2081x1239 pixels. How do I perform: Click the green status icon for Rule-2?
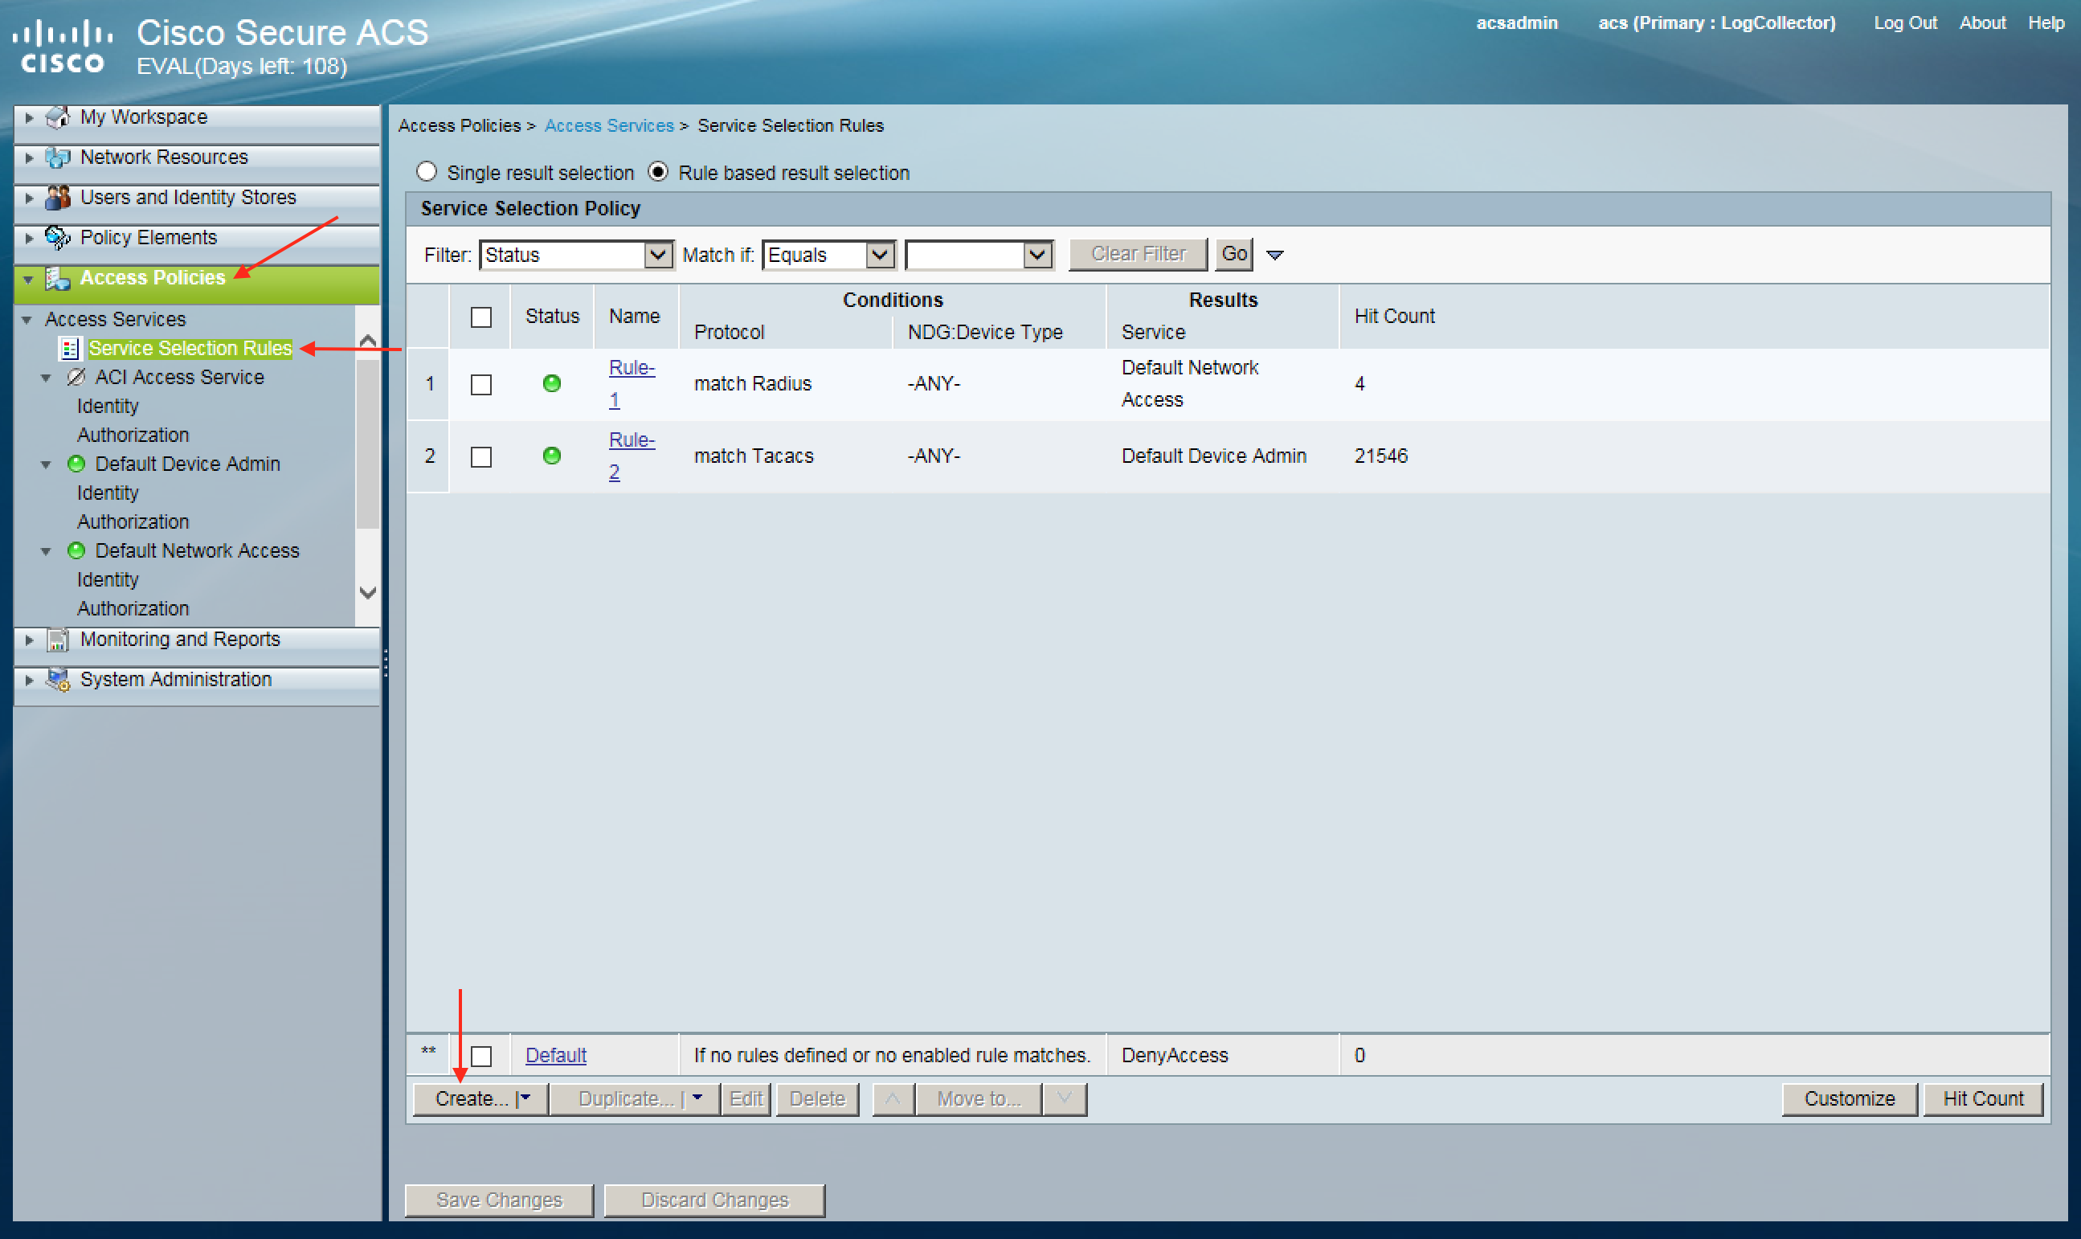551,456
